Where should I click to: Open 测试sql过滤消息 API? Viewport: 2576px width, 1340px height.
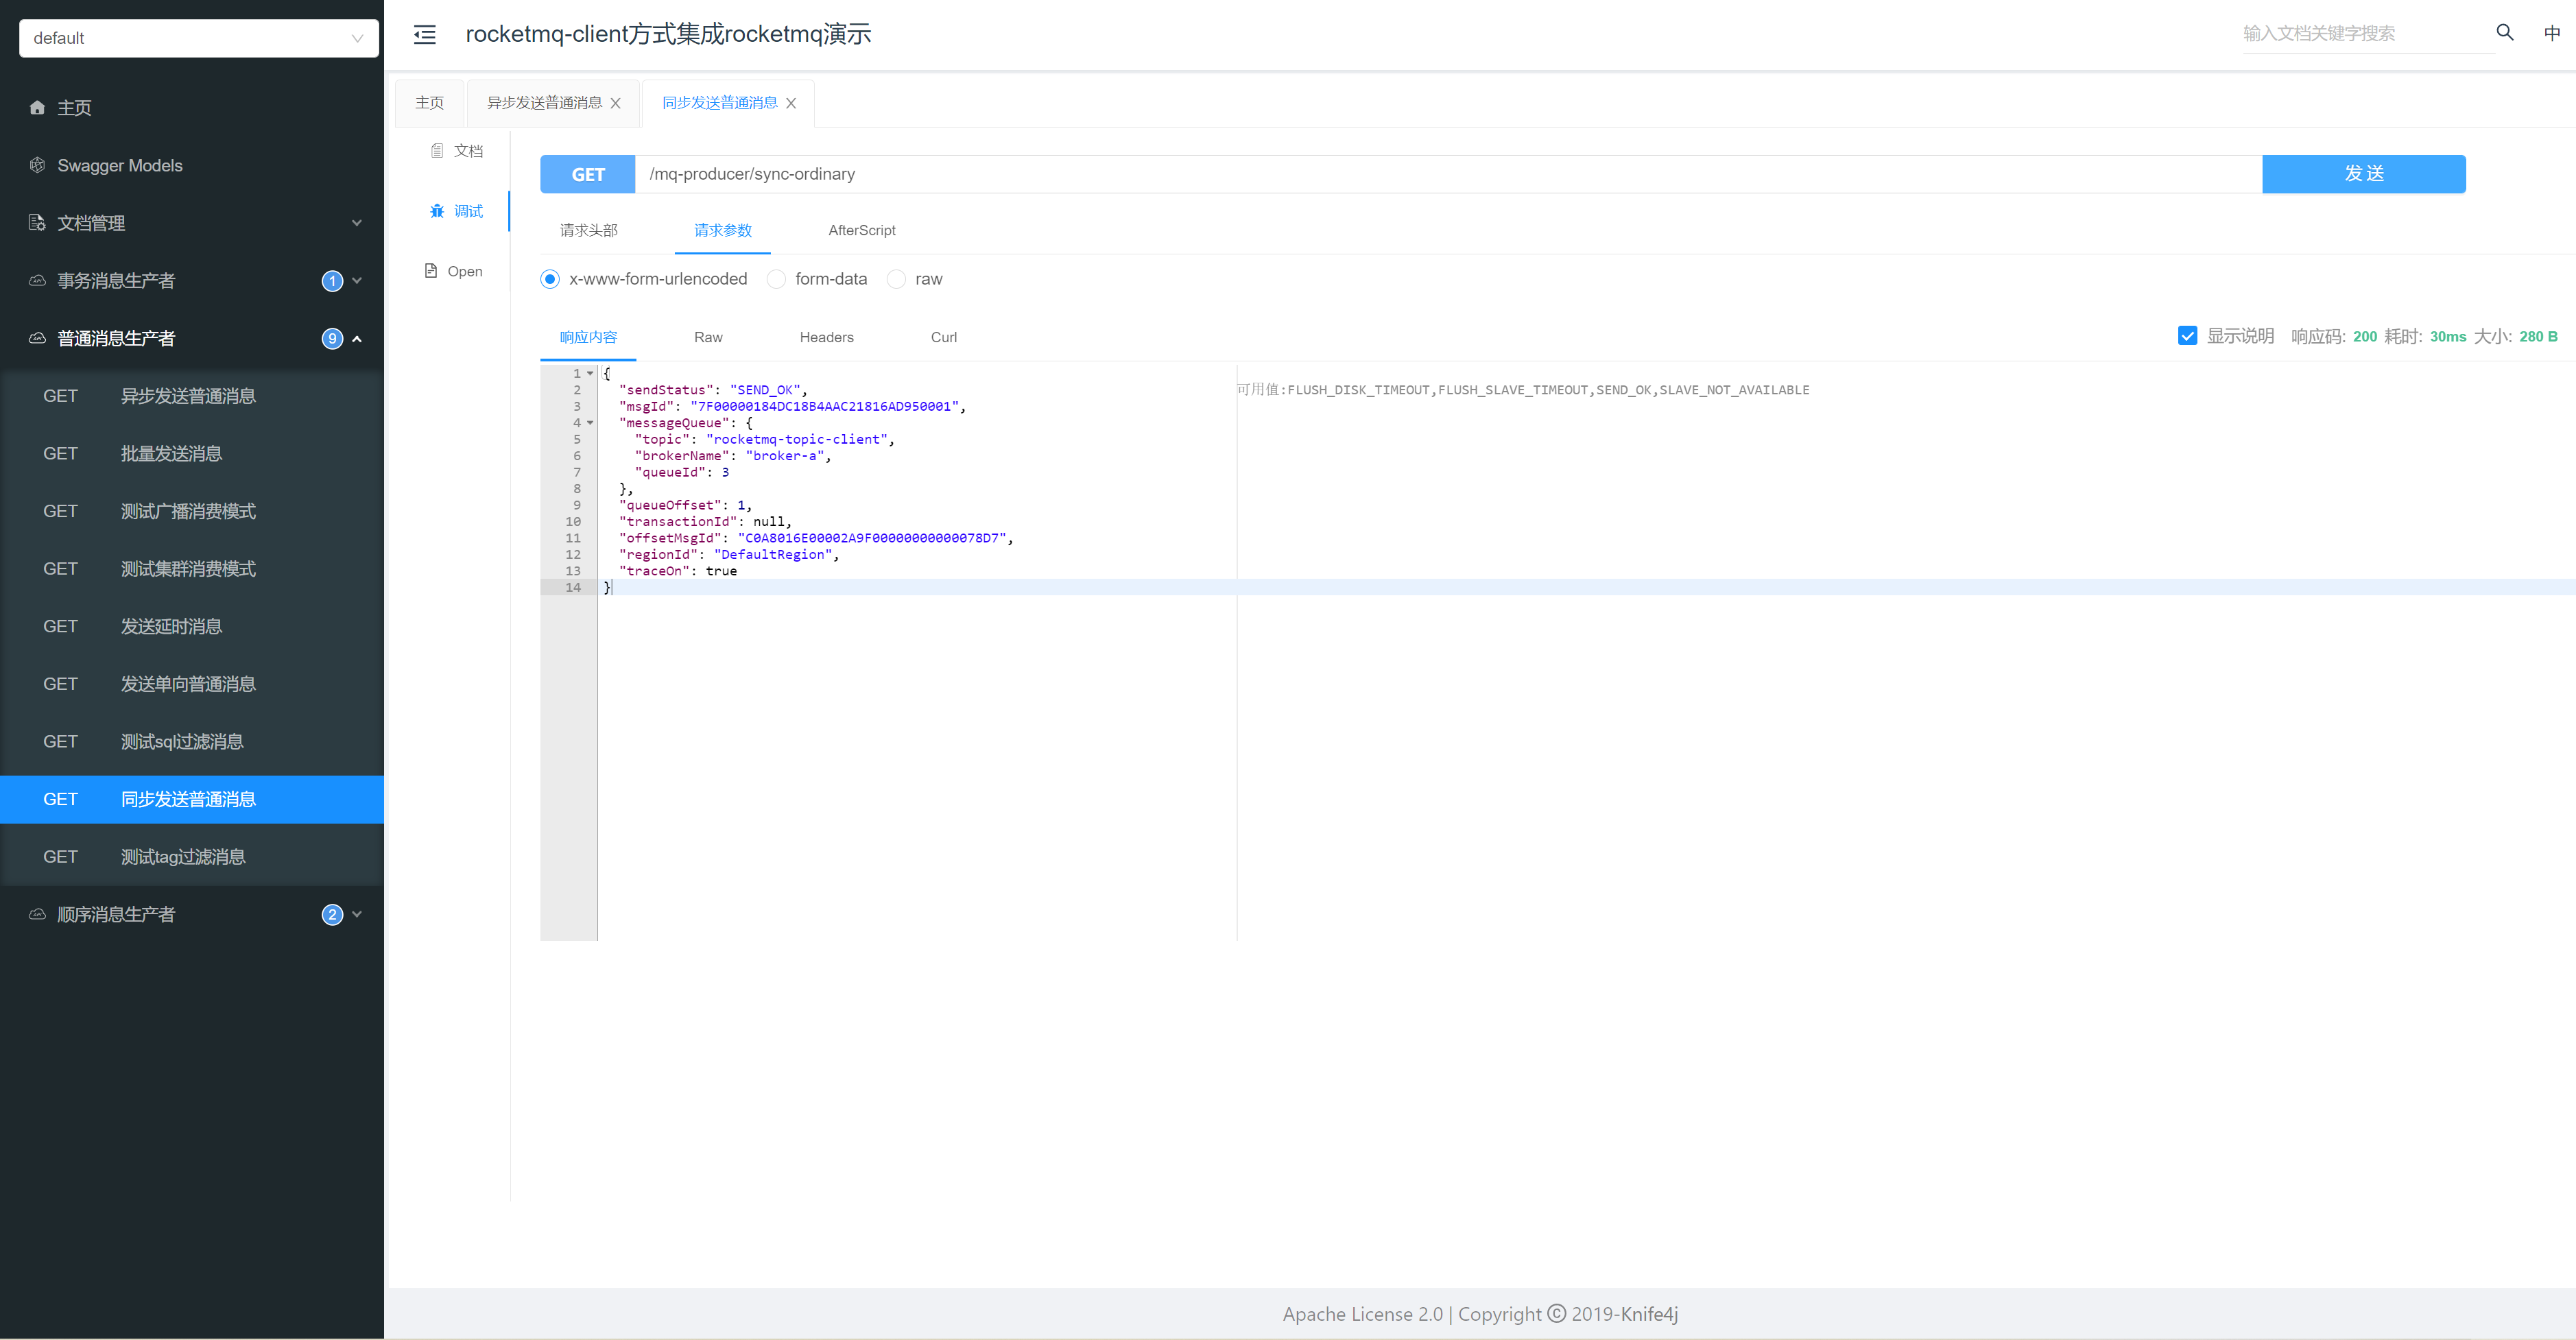[x=192, y=741]
